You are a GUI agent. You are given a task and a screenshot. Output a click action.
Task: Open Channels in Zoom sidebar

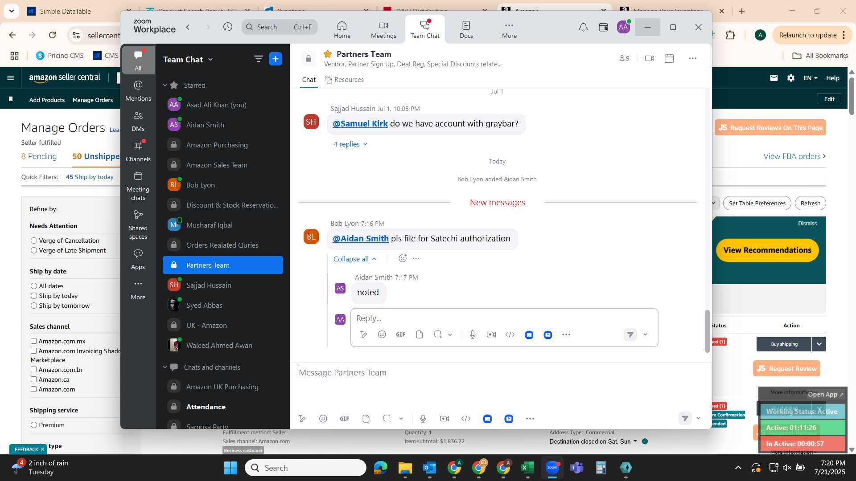[138, 151]
